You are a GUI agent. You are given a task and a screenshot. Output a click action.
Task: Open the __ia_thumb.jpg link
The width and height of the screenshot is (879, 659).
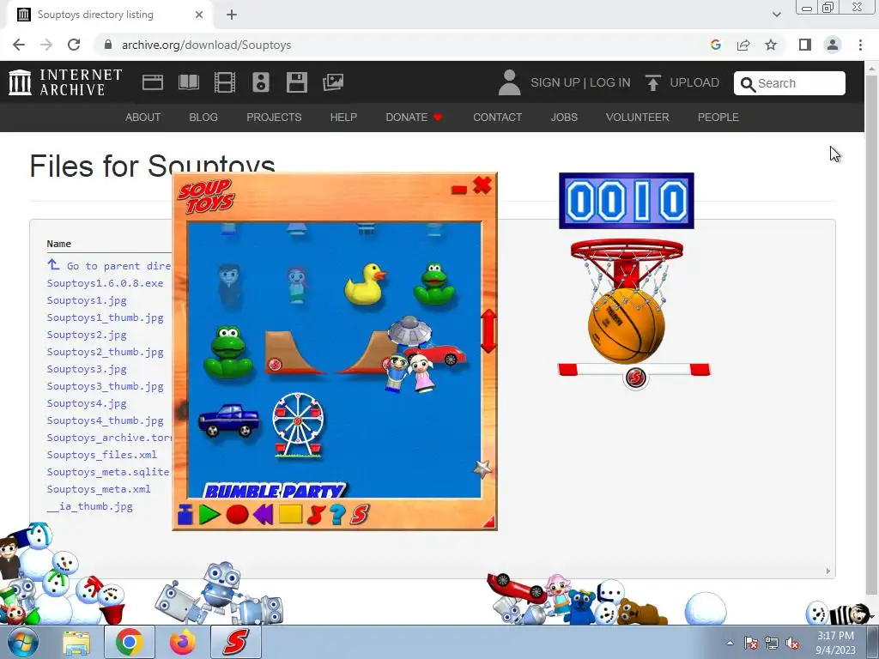tap(89, 506)
